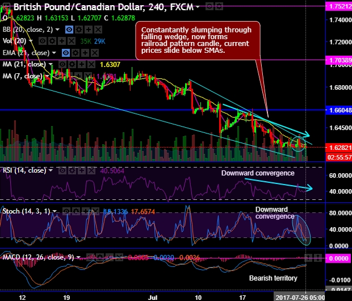Open the dropdown arrow next to EMA (21, close)

[x=54, y=53]
